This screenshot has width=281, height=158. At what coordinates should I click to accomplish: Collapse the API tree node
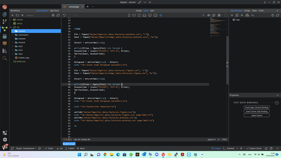[11, 27]
